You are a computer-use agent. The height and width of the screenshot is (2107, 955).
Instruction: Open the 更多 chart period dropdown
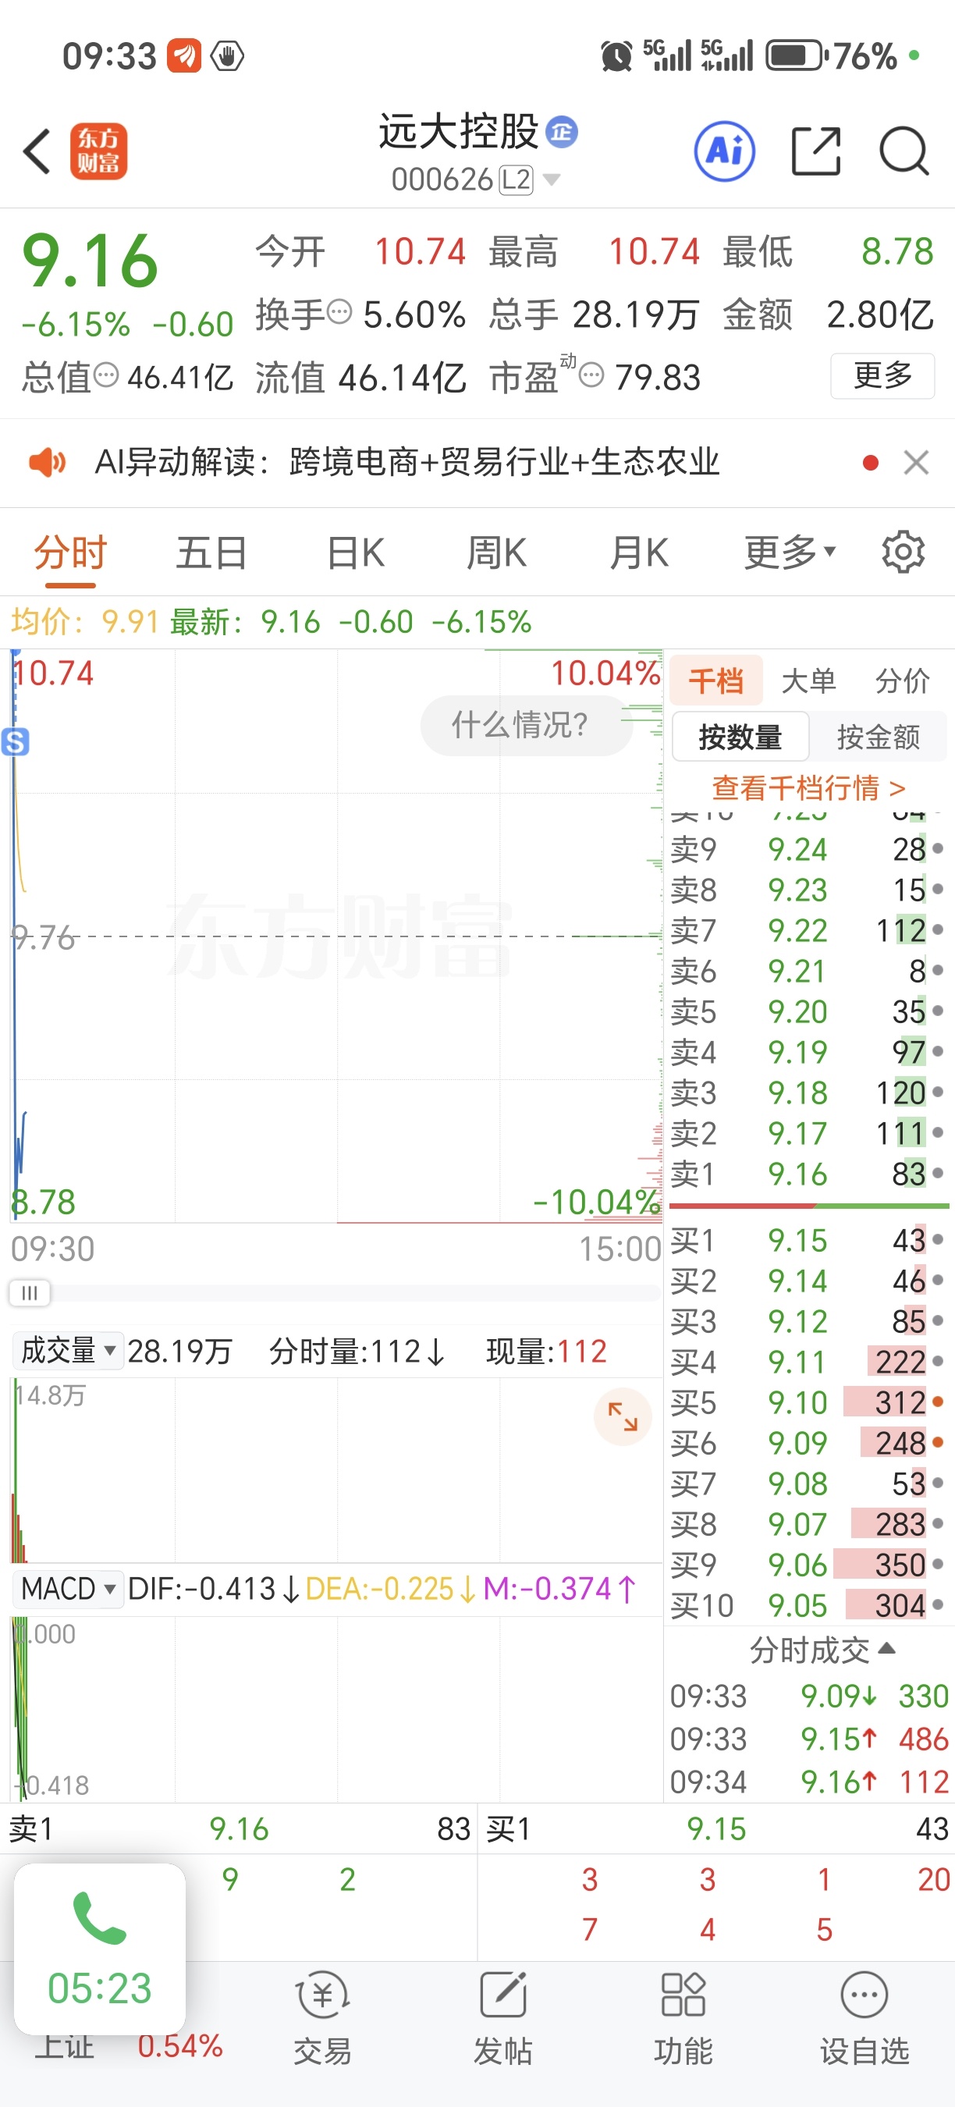point(790,552)
